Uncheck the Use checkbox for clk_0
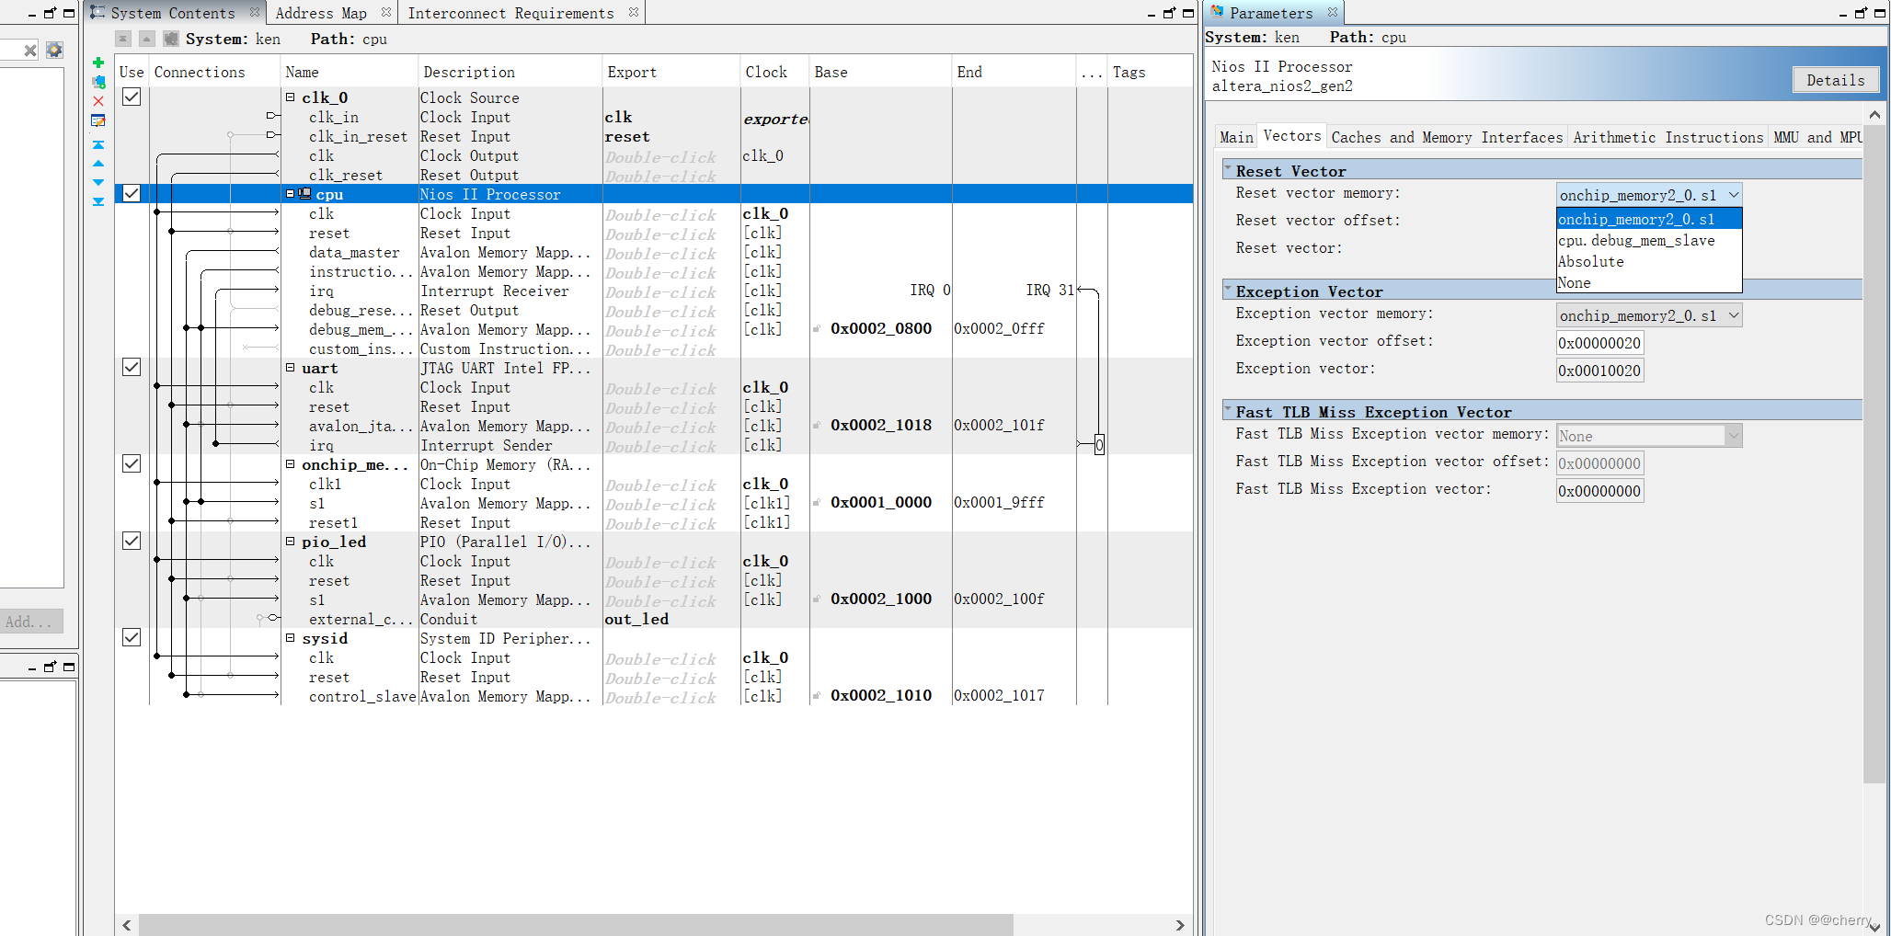 tap(132, 97)
